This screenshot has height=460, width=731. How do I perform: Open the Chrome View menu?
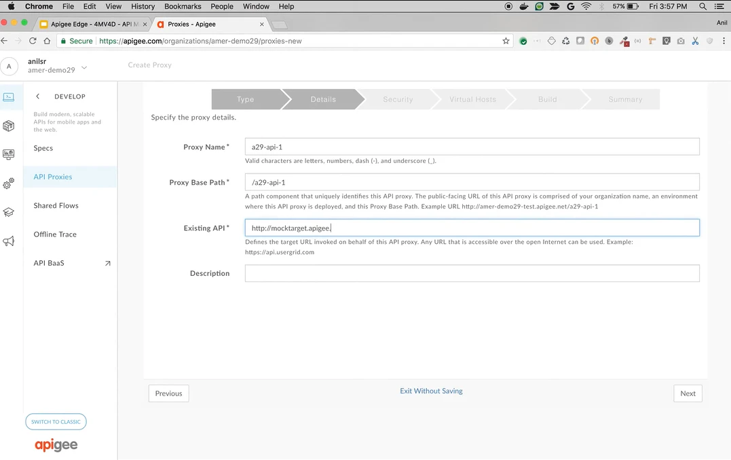pos(113,7)
